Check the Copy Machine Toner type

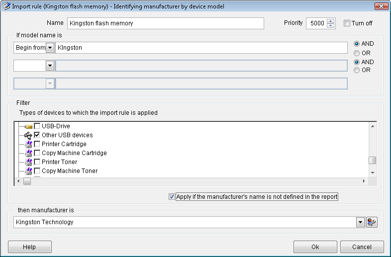(37, 171)
